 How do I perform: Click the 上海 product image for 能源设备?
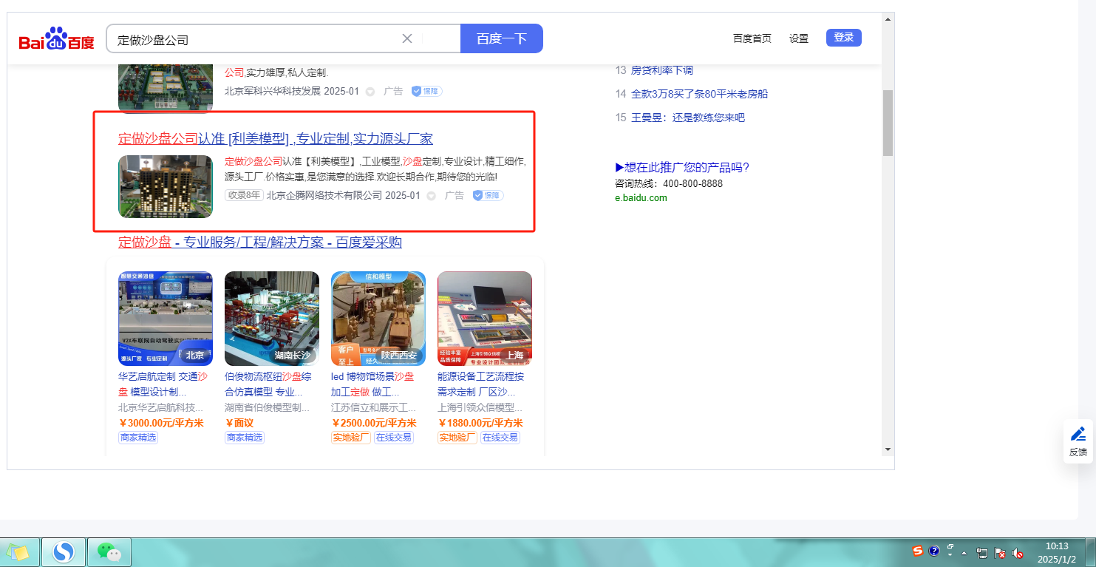[x=485, y=319]
